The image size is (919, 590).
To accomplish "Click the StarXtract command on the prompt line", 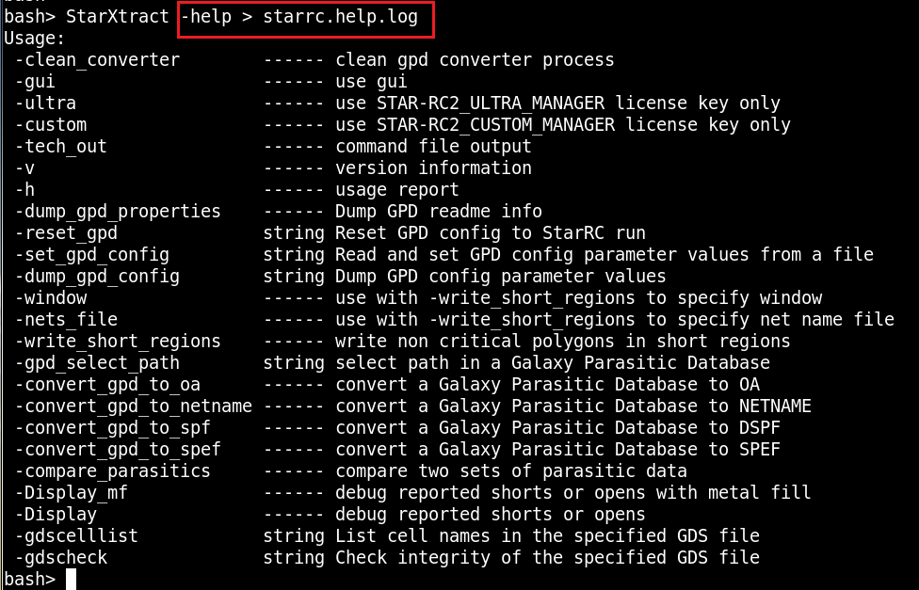I will [x=118, y=16].
